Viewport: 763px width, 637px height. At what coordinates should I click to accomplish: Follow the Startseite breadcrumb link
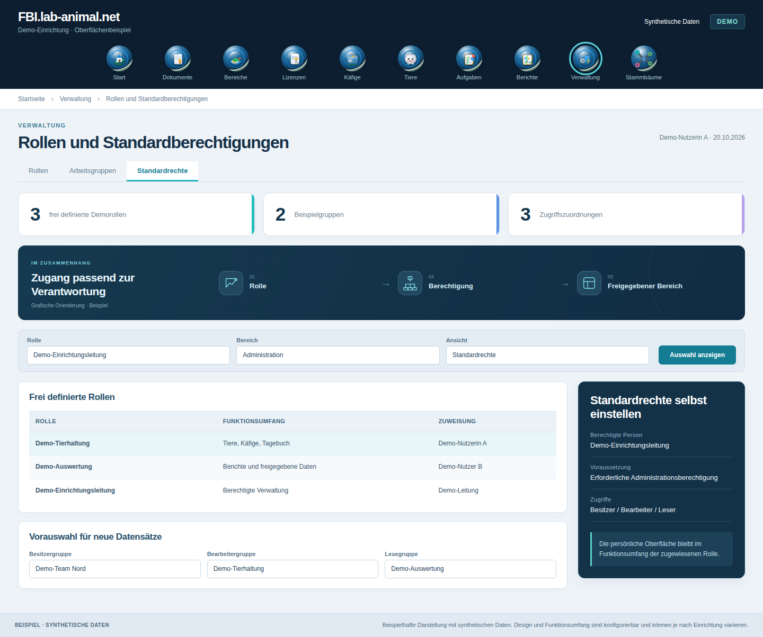click(31, 99)
